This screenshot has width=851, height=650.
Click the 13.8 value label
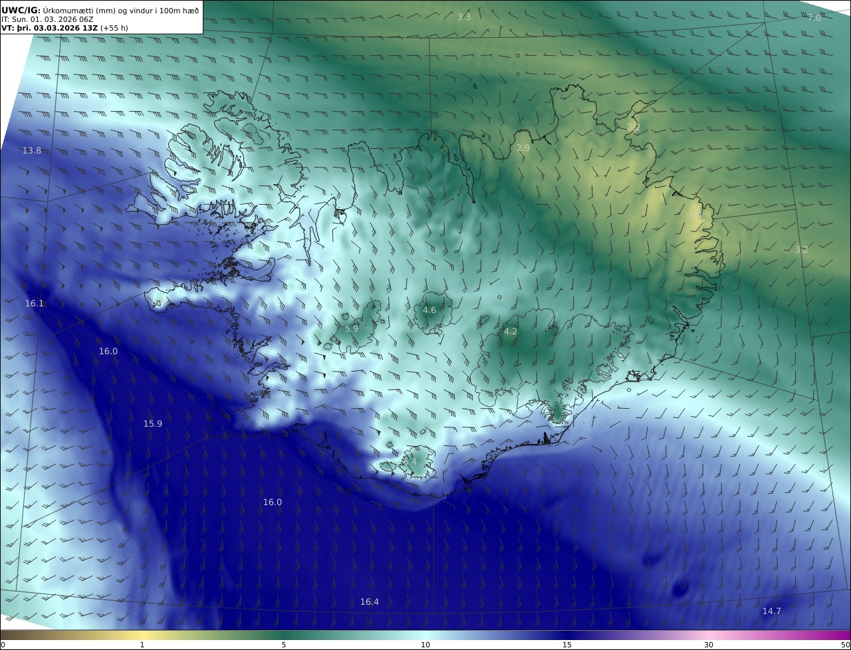click(x=32, y=151)
